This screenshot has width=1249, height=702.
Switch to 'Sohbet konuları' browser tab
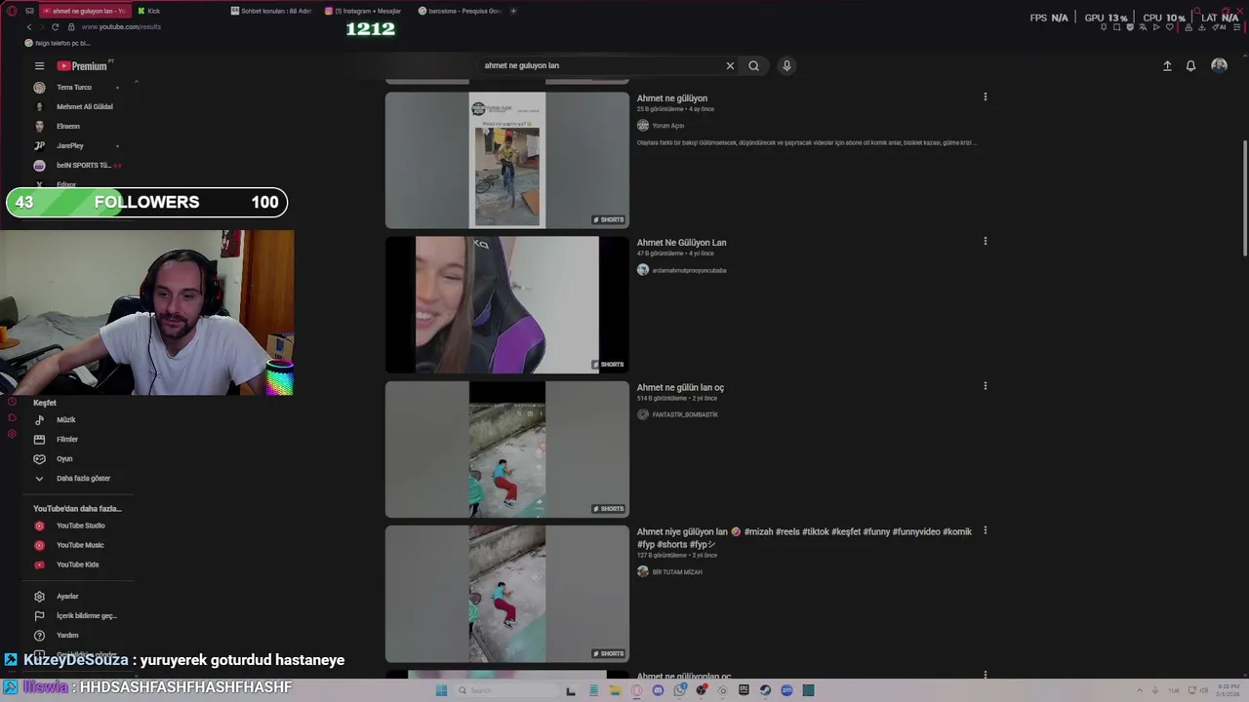pos(271,11)
